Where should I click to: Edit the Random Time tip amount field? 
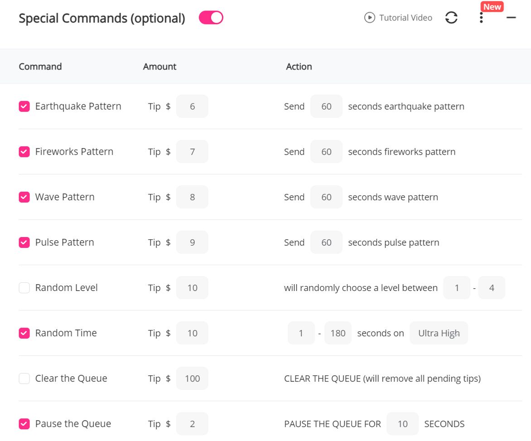coord(192,333)
